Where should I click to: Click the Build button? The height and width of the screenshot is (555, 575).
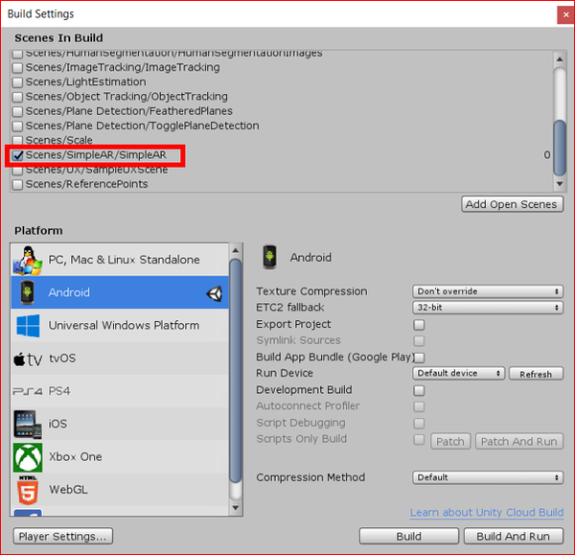409,536
